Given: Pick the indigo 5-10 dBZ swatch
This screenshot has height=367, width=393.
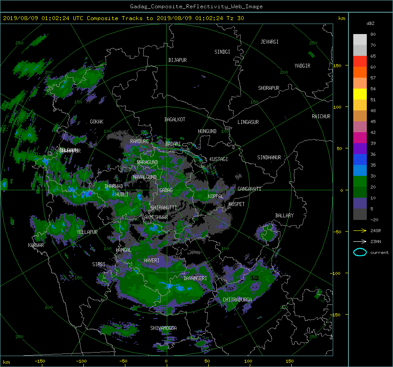Looking at the screenshot, I should pos(360,203).
